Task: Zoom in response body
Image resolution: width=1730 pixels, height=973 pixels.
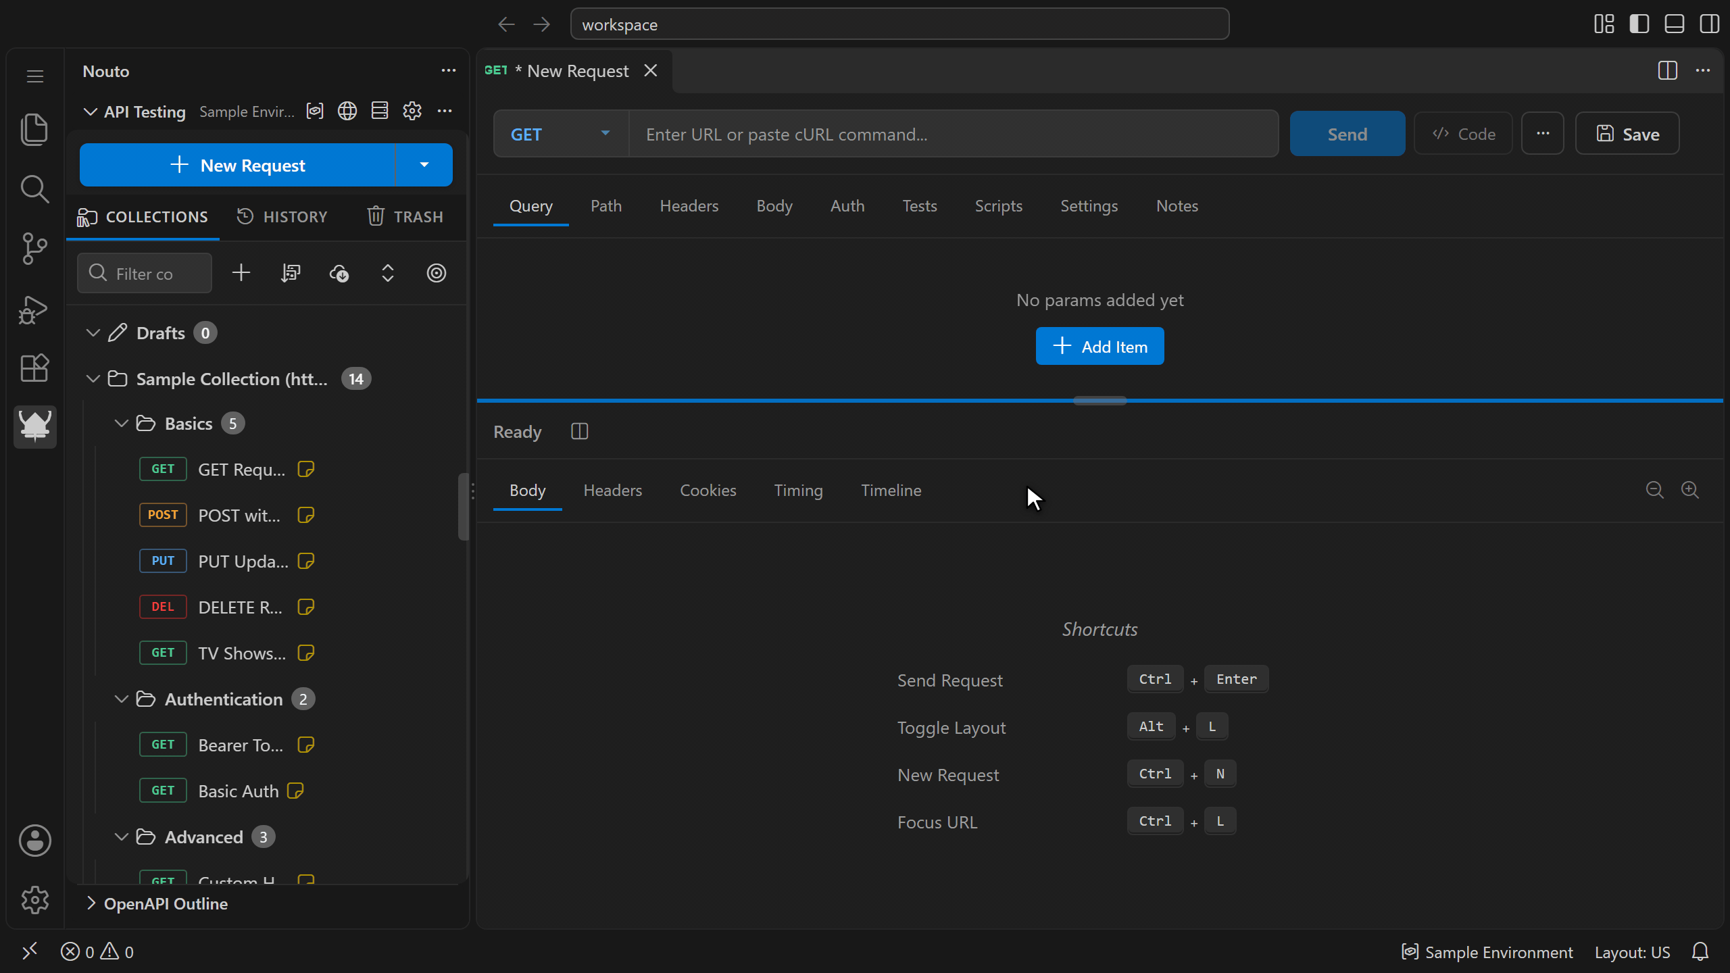Action: (1690, 490)
